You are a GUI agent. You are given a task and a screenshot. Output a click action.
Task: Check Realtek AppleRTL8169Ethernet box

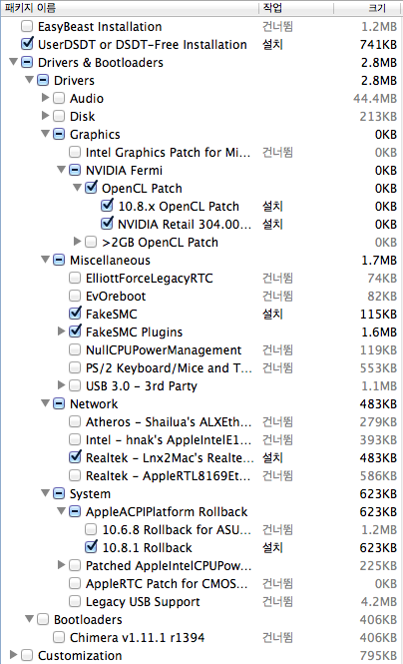click(x=75, y=475)
